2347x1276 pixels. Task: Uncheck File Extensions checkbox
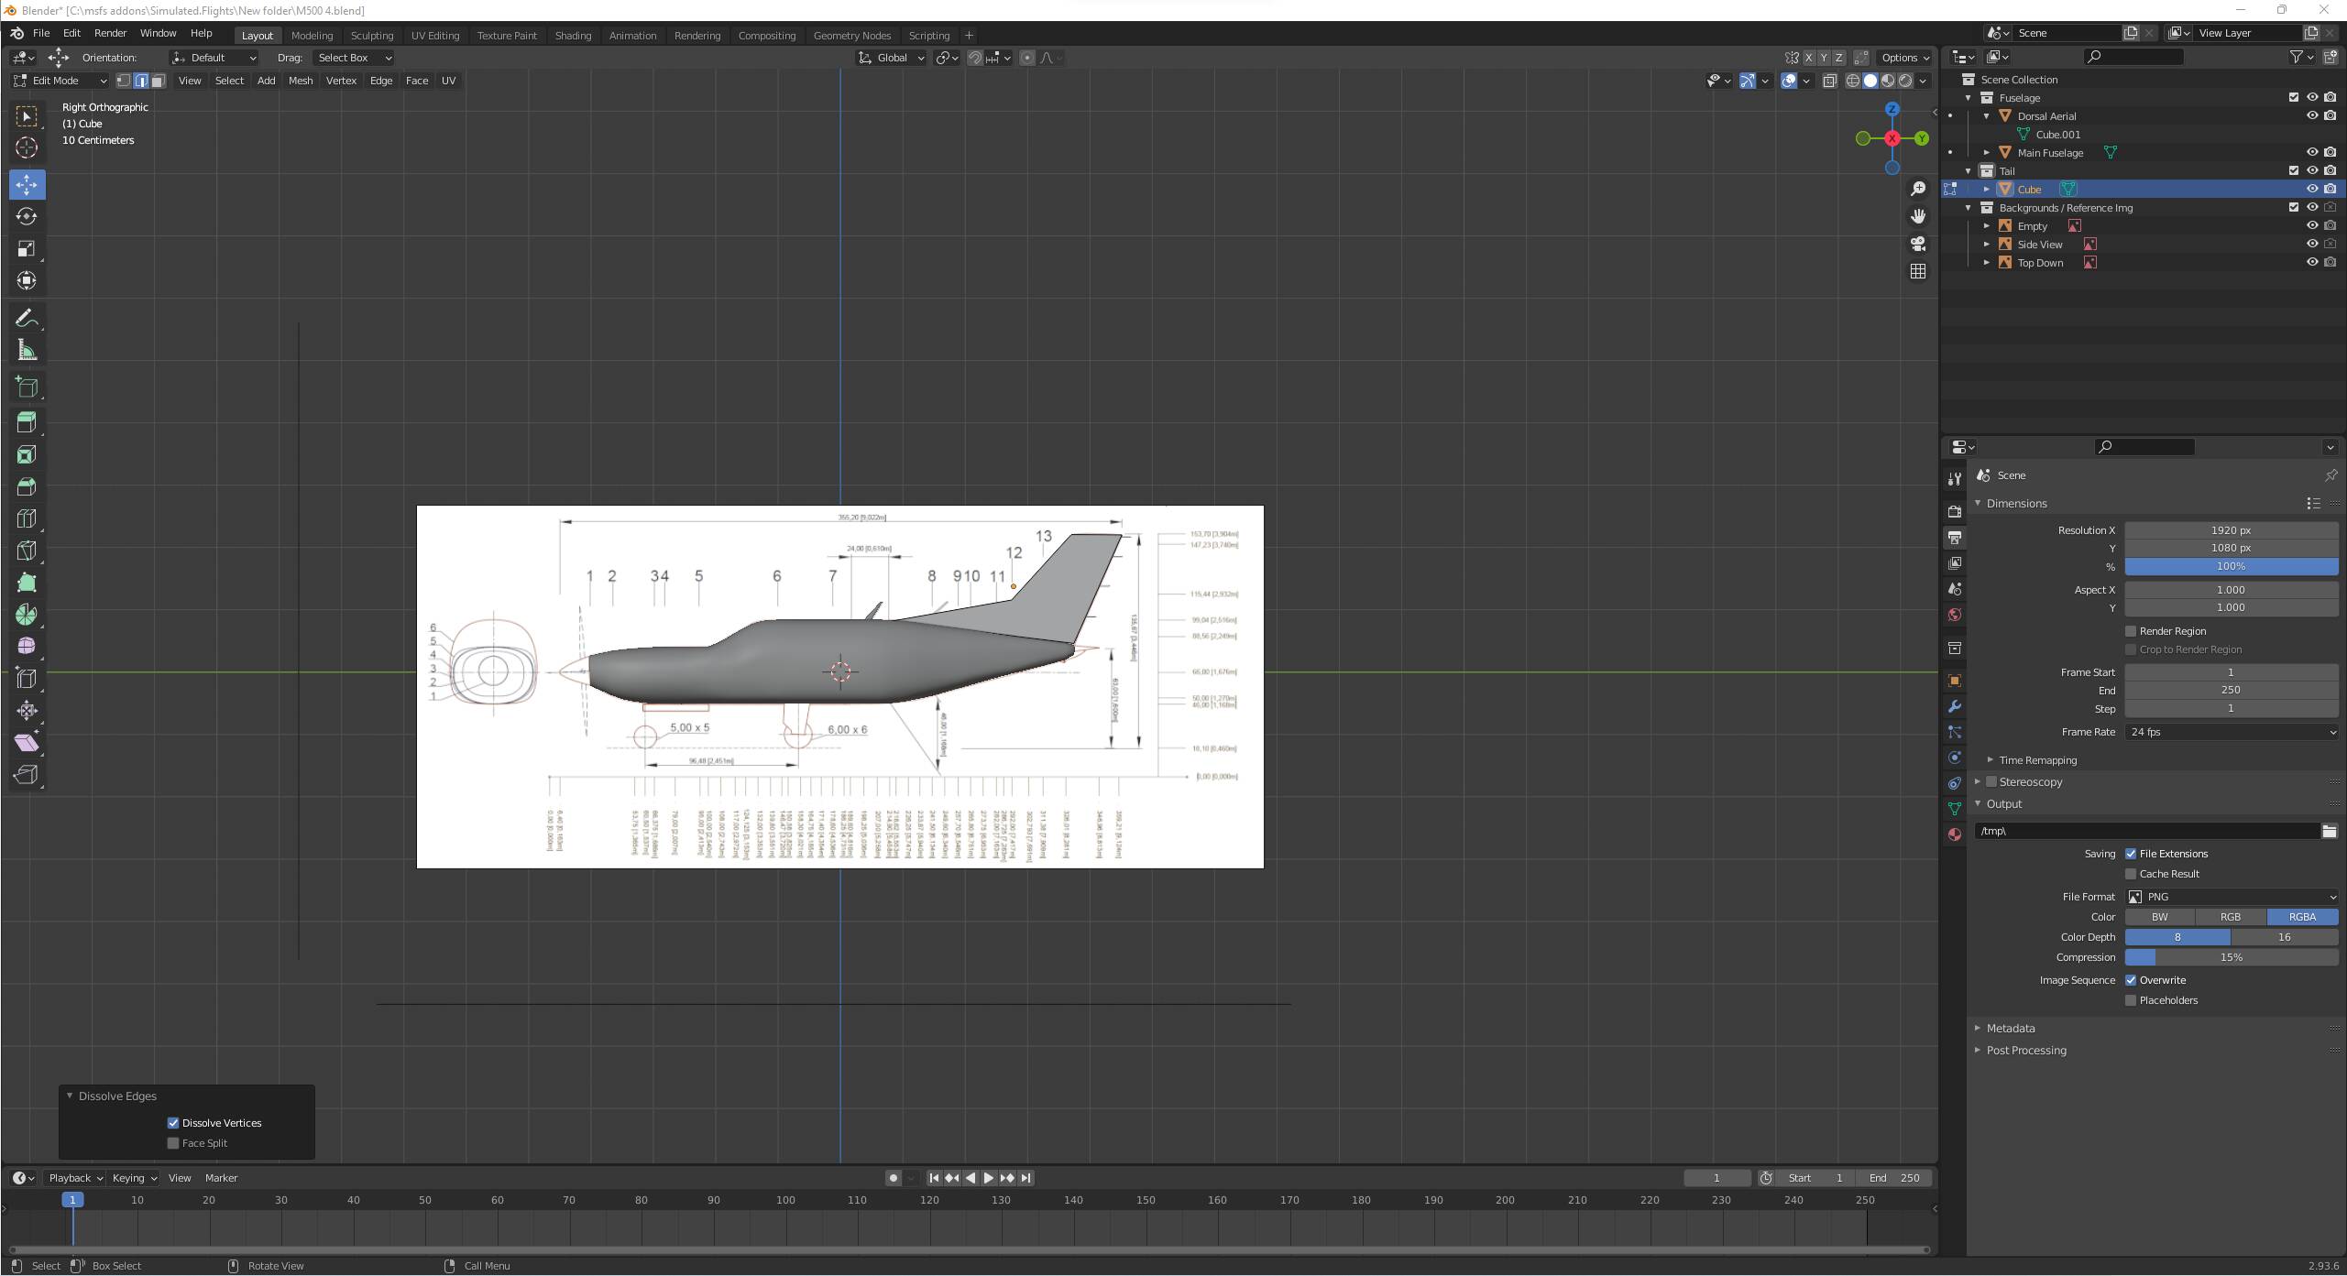coord(2131,854)
